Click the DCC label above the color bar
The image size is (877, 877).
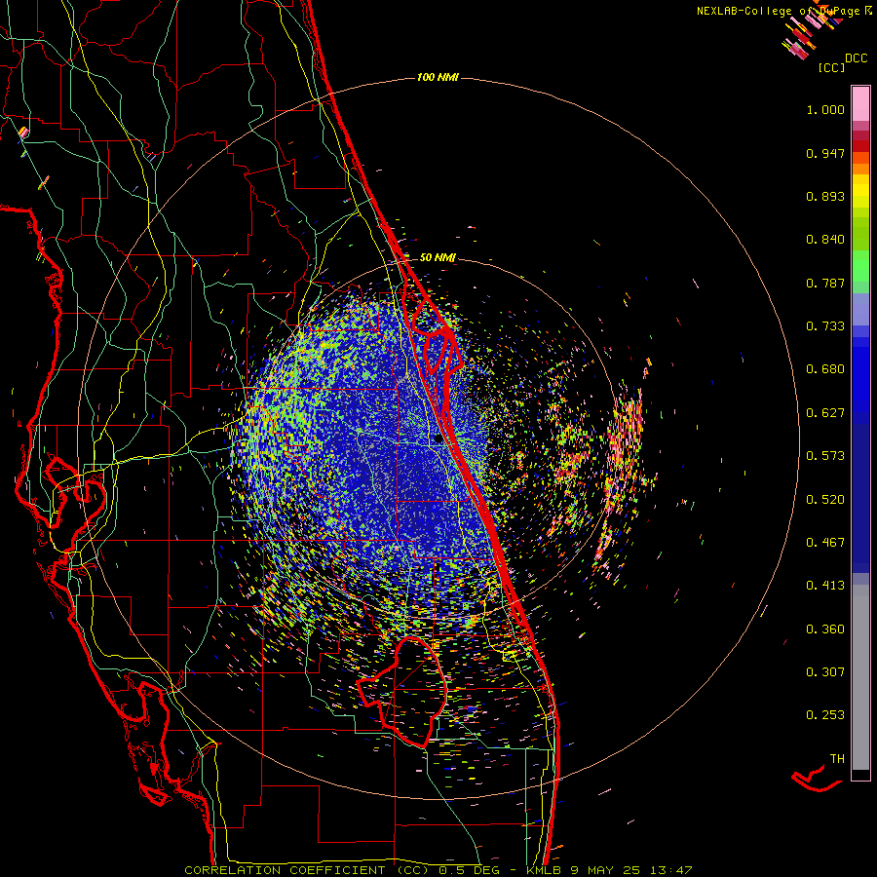coord(857,58)
